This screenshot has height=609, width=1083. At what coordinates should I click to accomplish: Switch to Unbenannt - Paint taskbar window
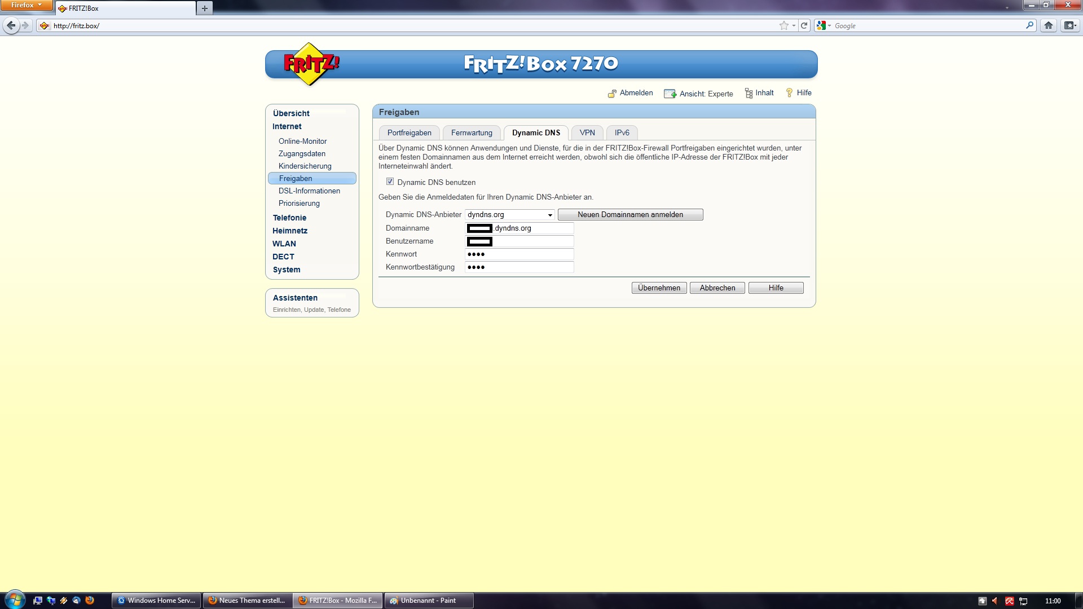click(429, 601)
